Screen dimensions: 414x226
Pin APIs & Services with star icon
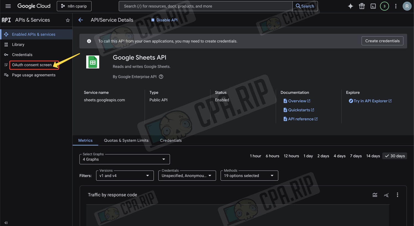(x=68, y=20)
